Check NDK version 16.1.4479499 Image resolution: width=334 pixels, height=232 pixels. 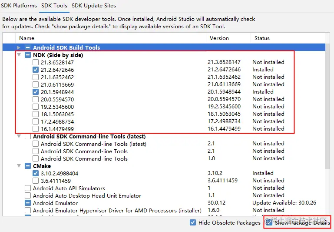coord(36,129)
